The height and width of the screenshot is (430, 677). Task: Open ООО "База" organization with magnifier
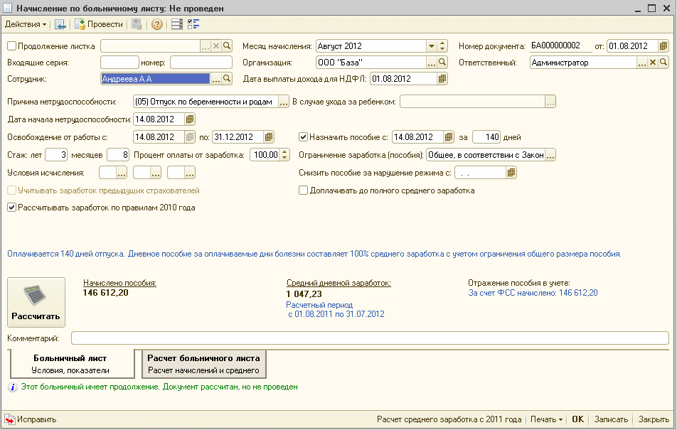pyautogui.click(x=442, y=63)
